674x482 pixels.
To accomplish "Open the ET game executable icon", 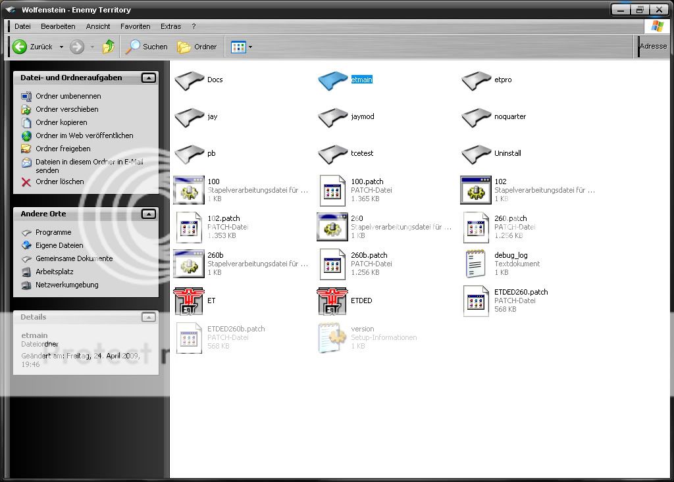I will [188, 301].
